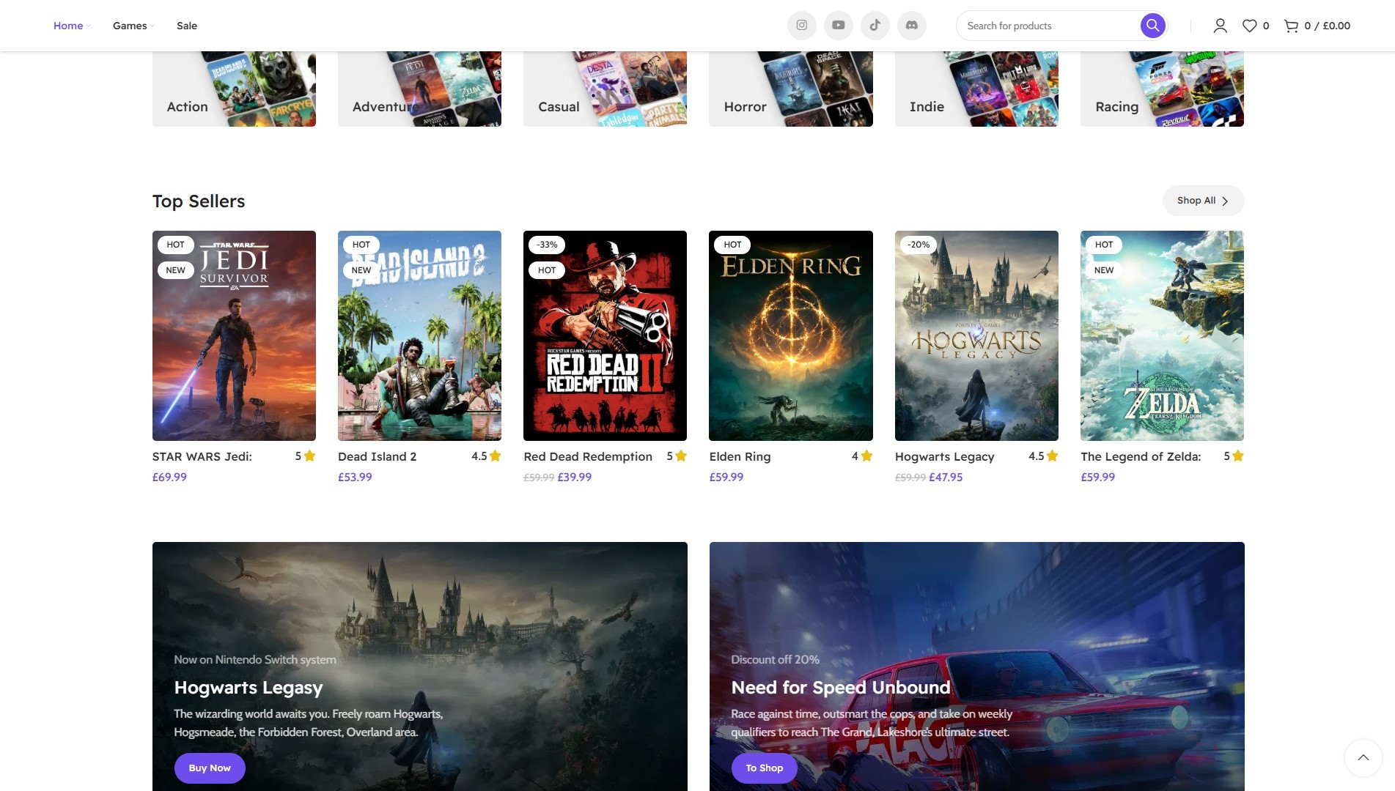
Task: Open the TikTok social link
Action: (875, 26)
